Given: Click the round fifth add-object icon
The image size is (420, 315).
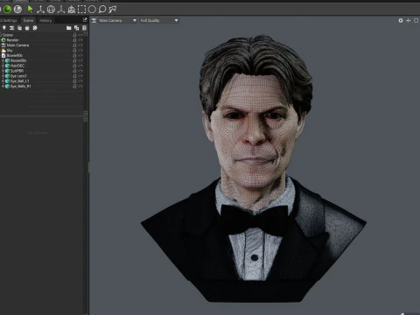Looking at the screenshot, I should (x=35, y=28).
